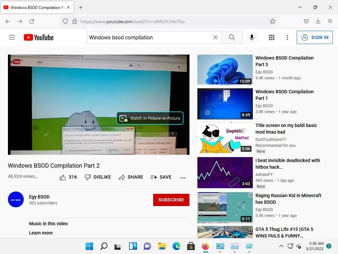
Task: View site security via padlock icon
Action: [x=75, y=21]
